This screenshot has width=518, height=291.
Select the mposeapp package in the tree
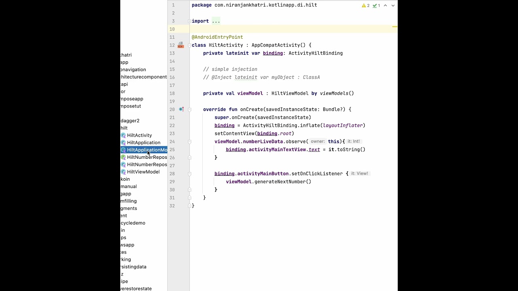[132, 99]
